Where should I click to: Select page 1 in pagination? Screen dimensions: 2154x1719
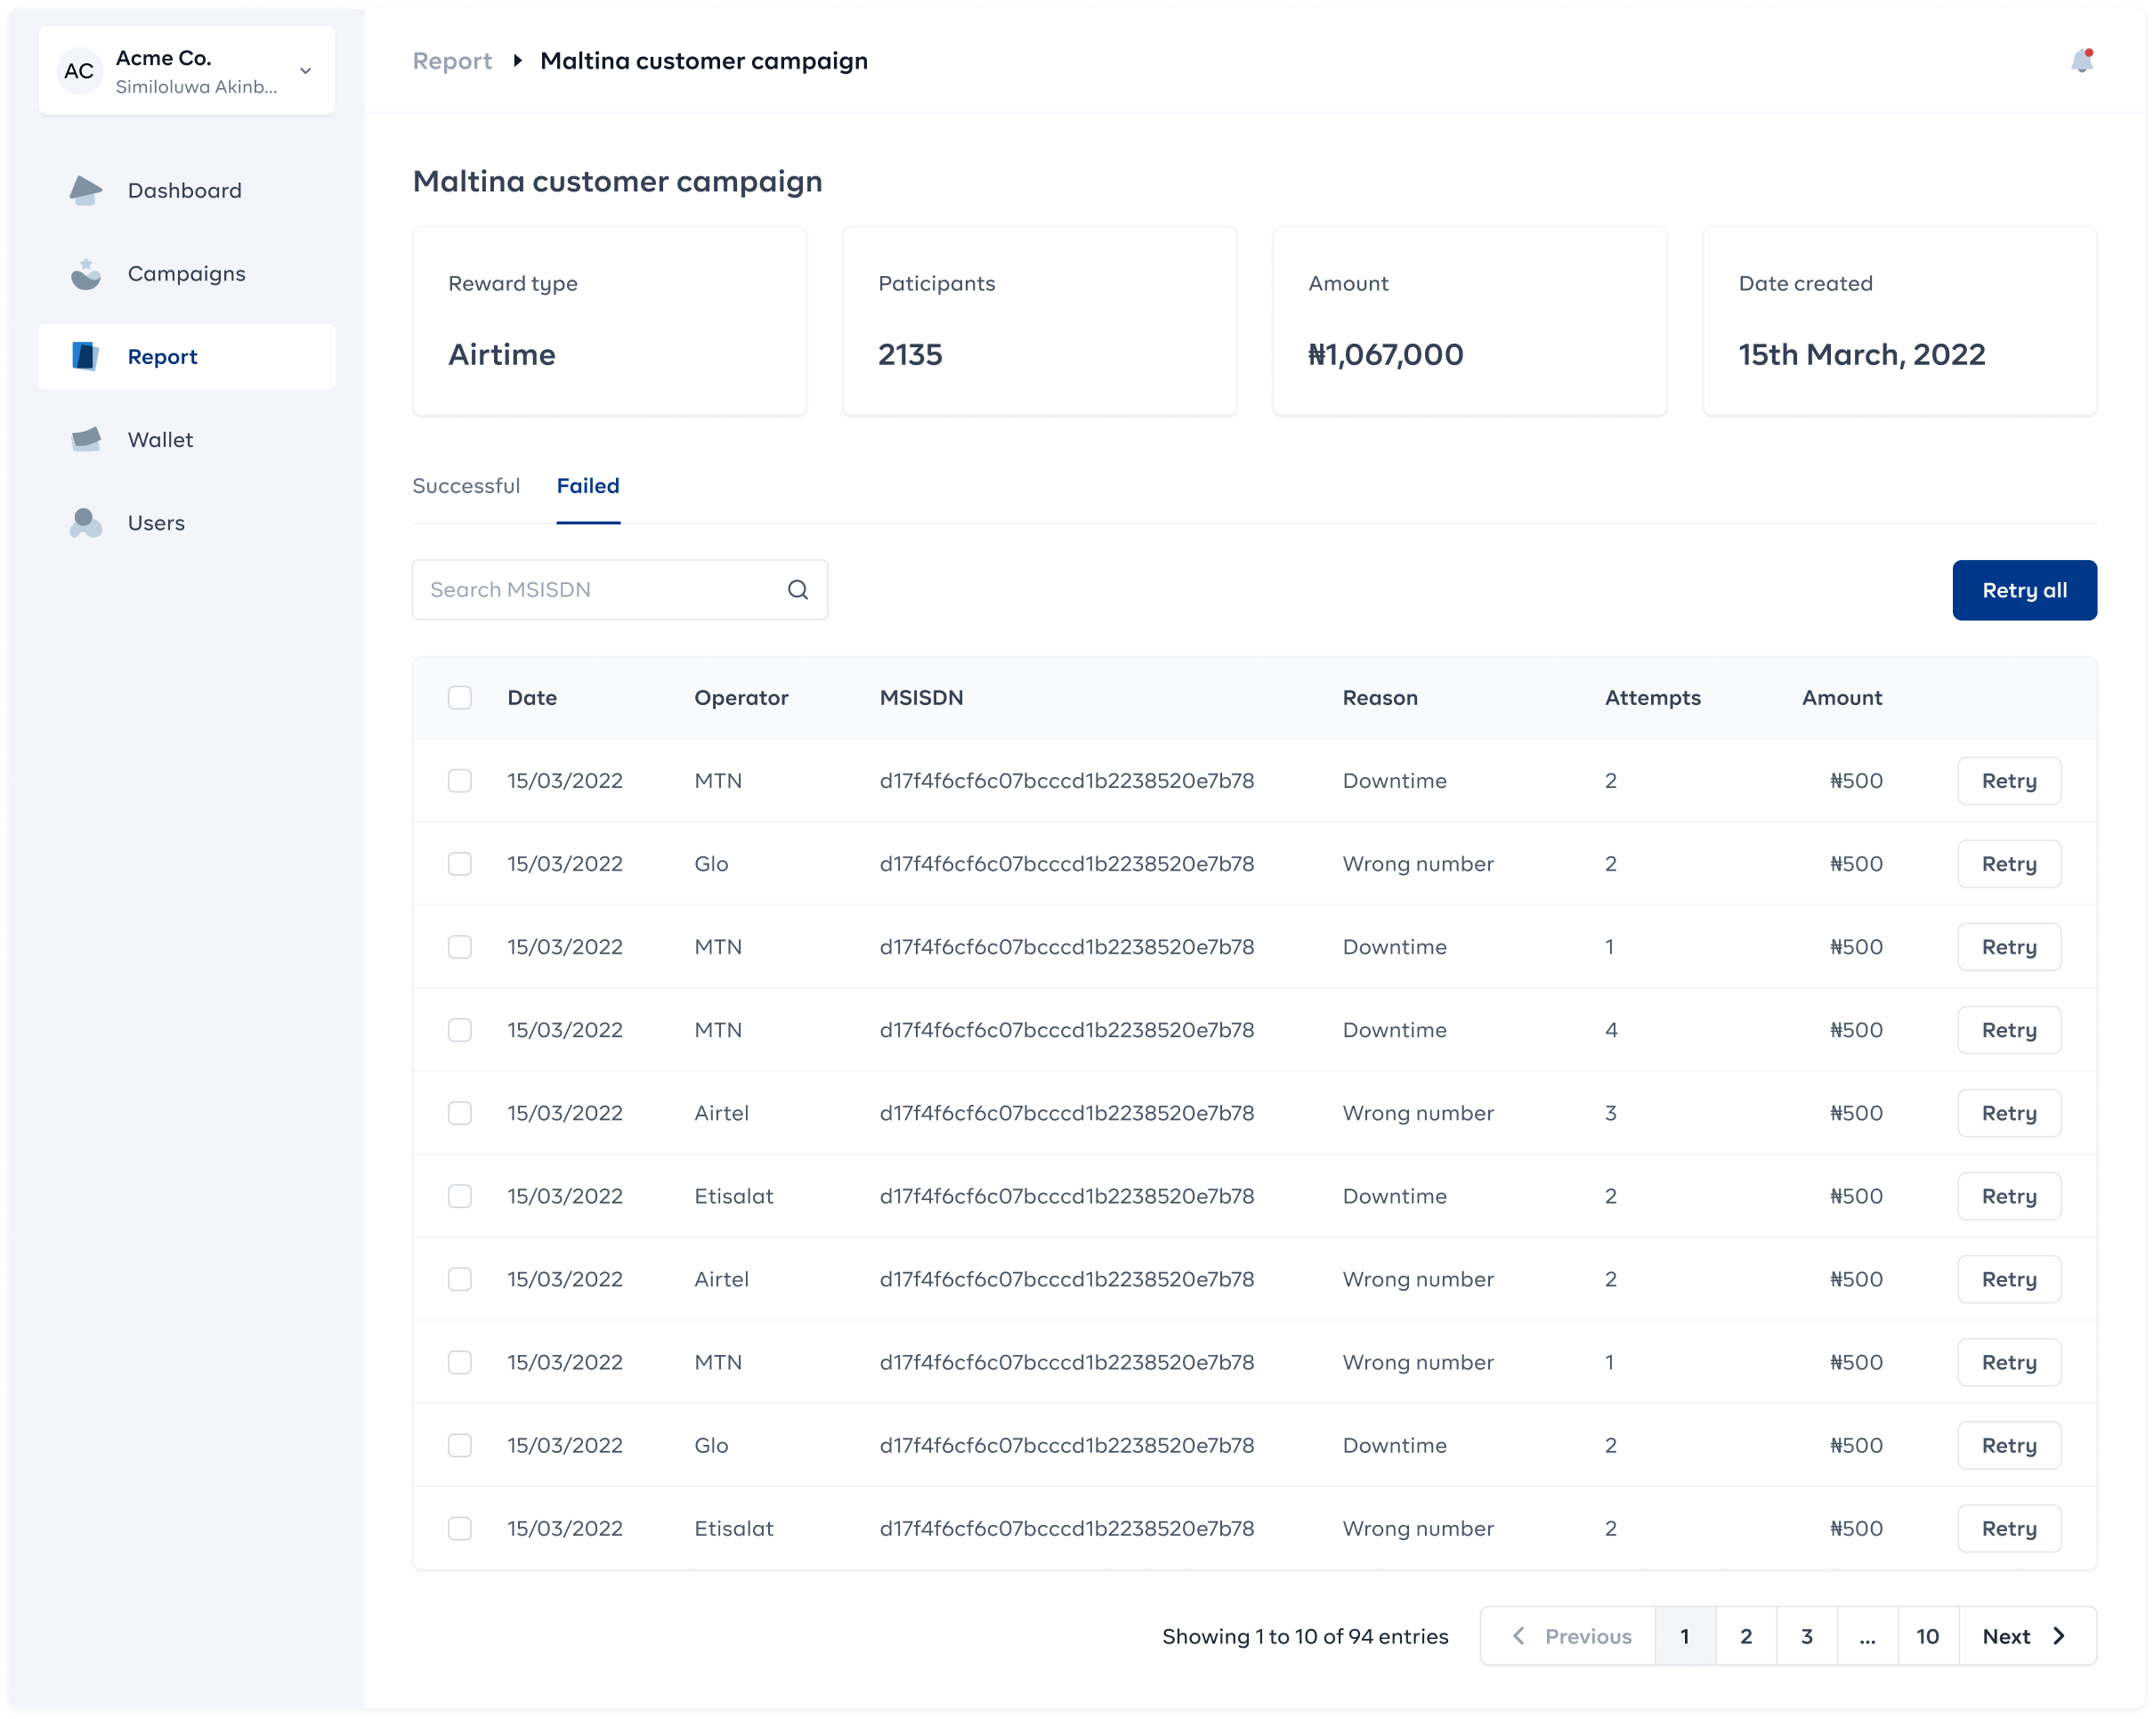click(x=1684, y=1636)
